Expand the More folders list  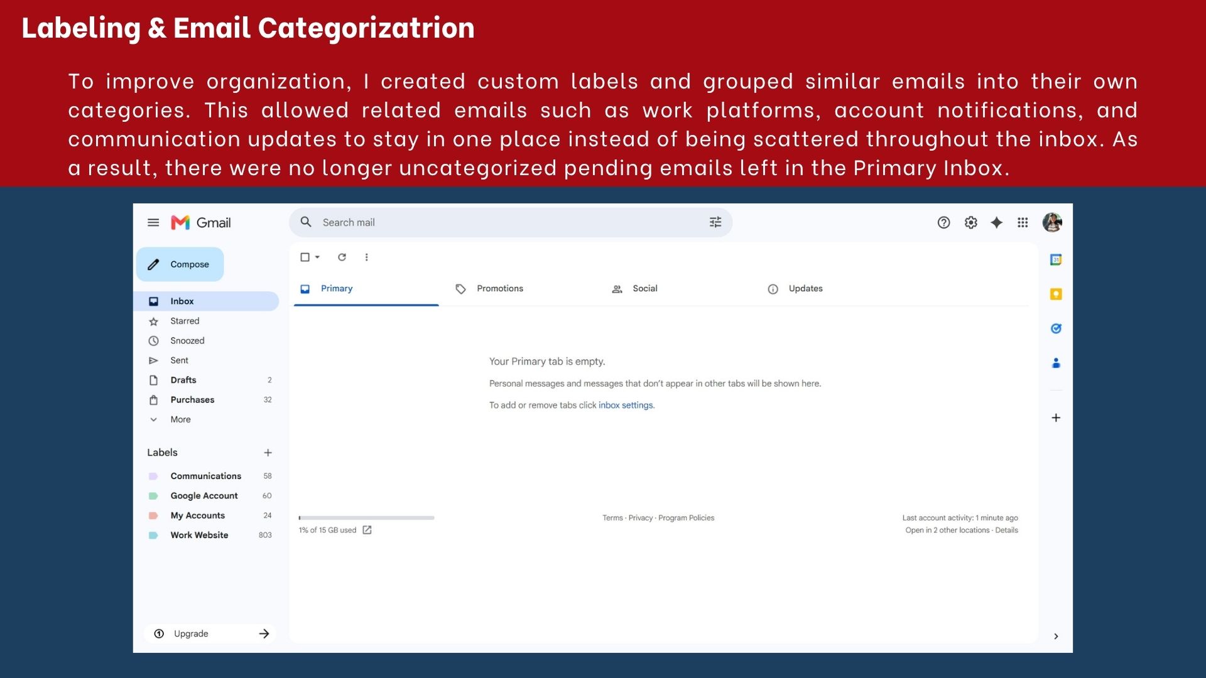coord(180,419)
